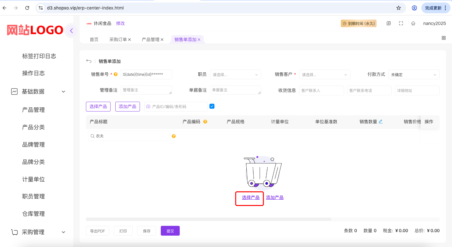Open the tab grid icon at right
Image resolution: width=452 pixels, height=247 pixels.
(443, 38)
